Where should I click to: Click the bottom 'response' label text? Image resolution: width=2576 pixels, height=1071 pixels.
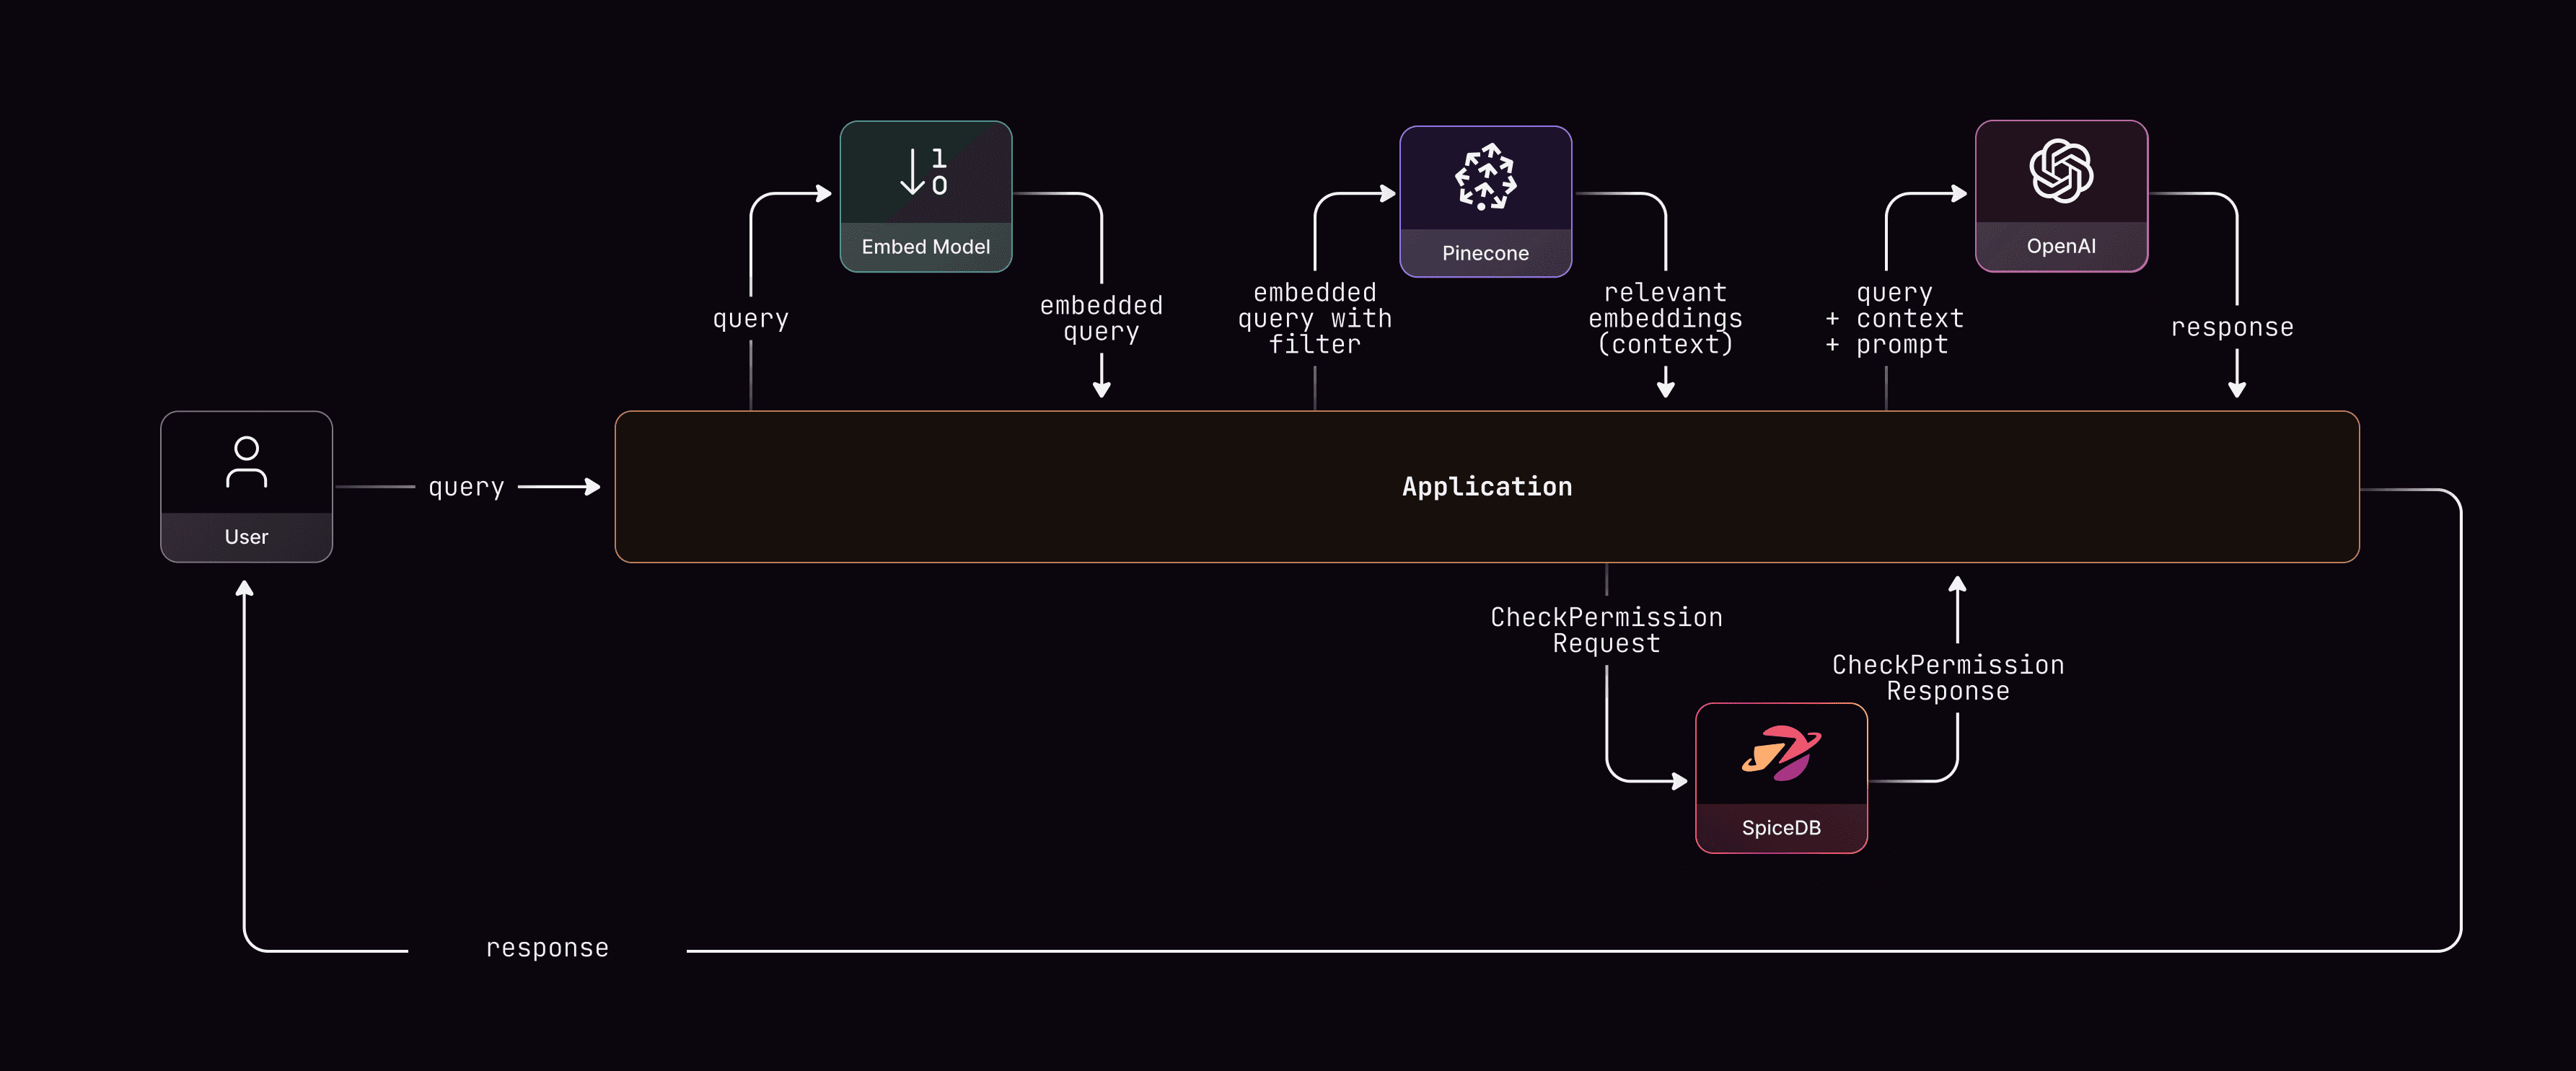tap(547, 948)
